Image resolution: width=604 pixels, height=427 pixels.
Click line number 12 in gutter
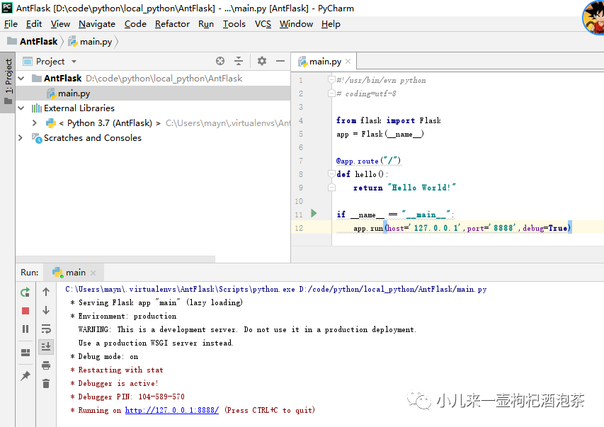(x=299, y=228)
